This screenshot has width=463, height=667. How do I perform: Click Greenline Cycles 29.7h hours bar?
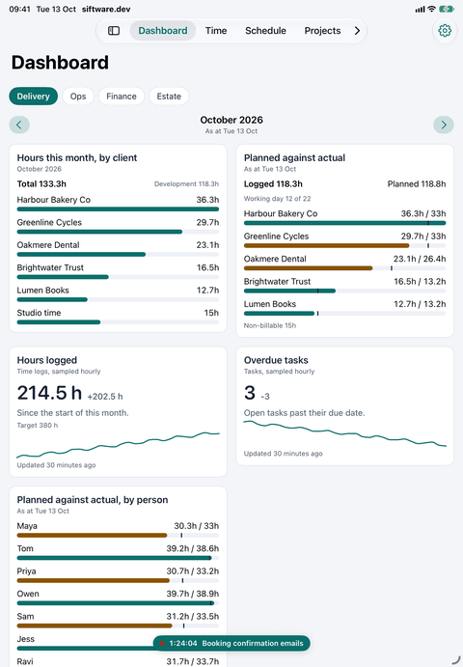118,232
